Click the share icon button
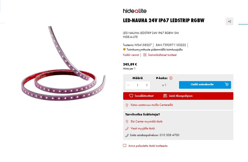 click(229, 21)
